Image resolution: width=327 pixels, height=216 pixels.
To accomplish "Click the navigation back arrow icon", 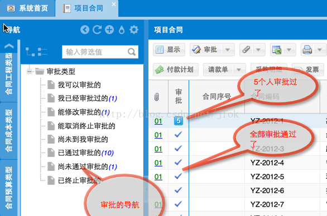I will (x=85, y=30).
